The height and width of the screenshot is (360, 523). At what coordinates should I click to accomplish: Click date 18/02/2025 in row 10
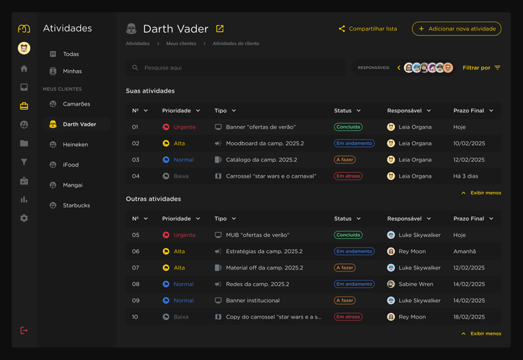point(469,317)
